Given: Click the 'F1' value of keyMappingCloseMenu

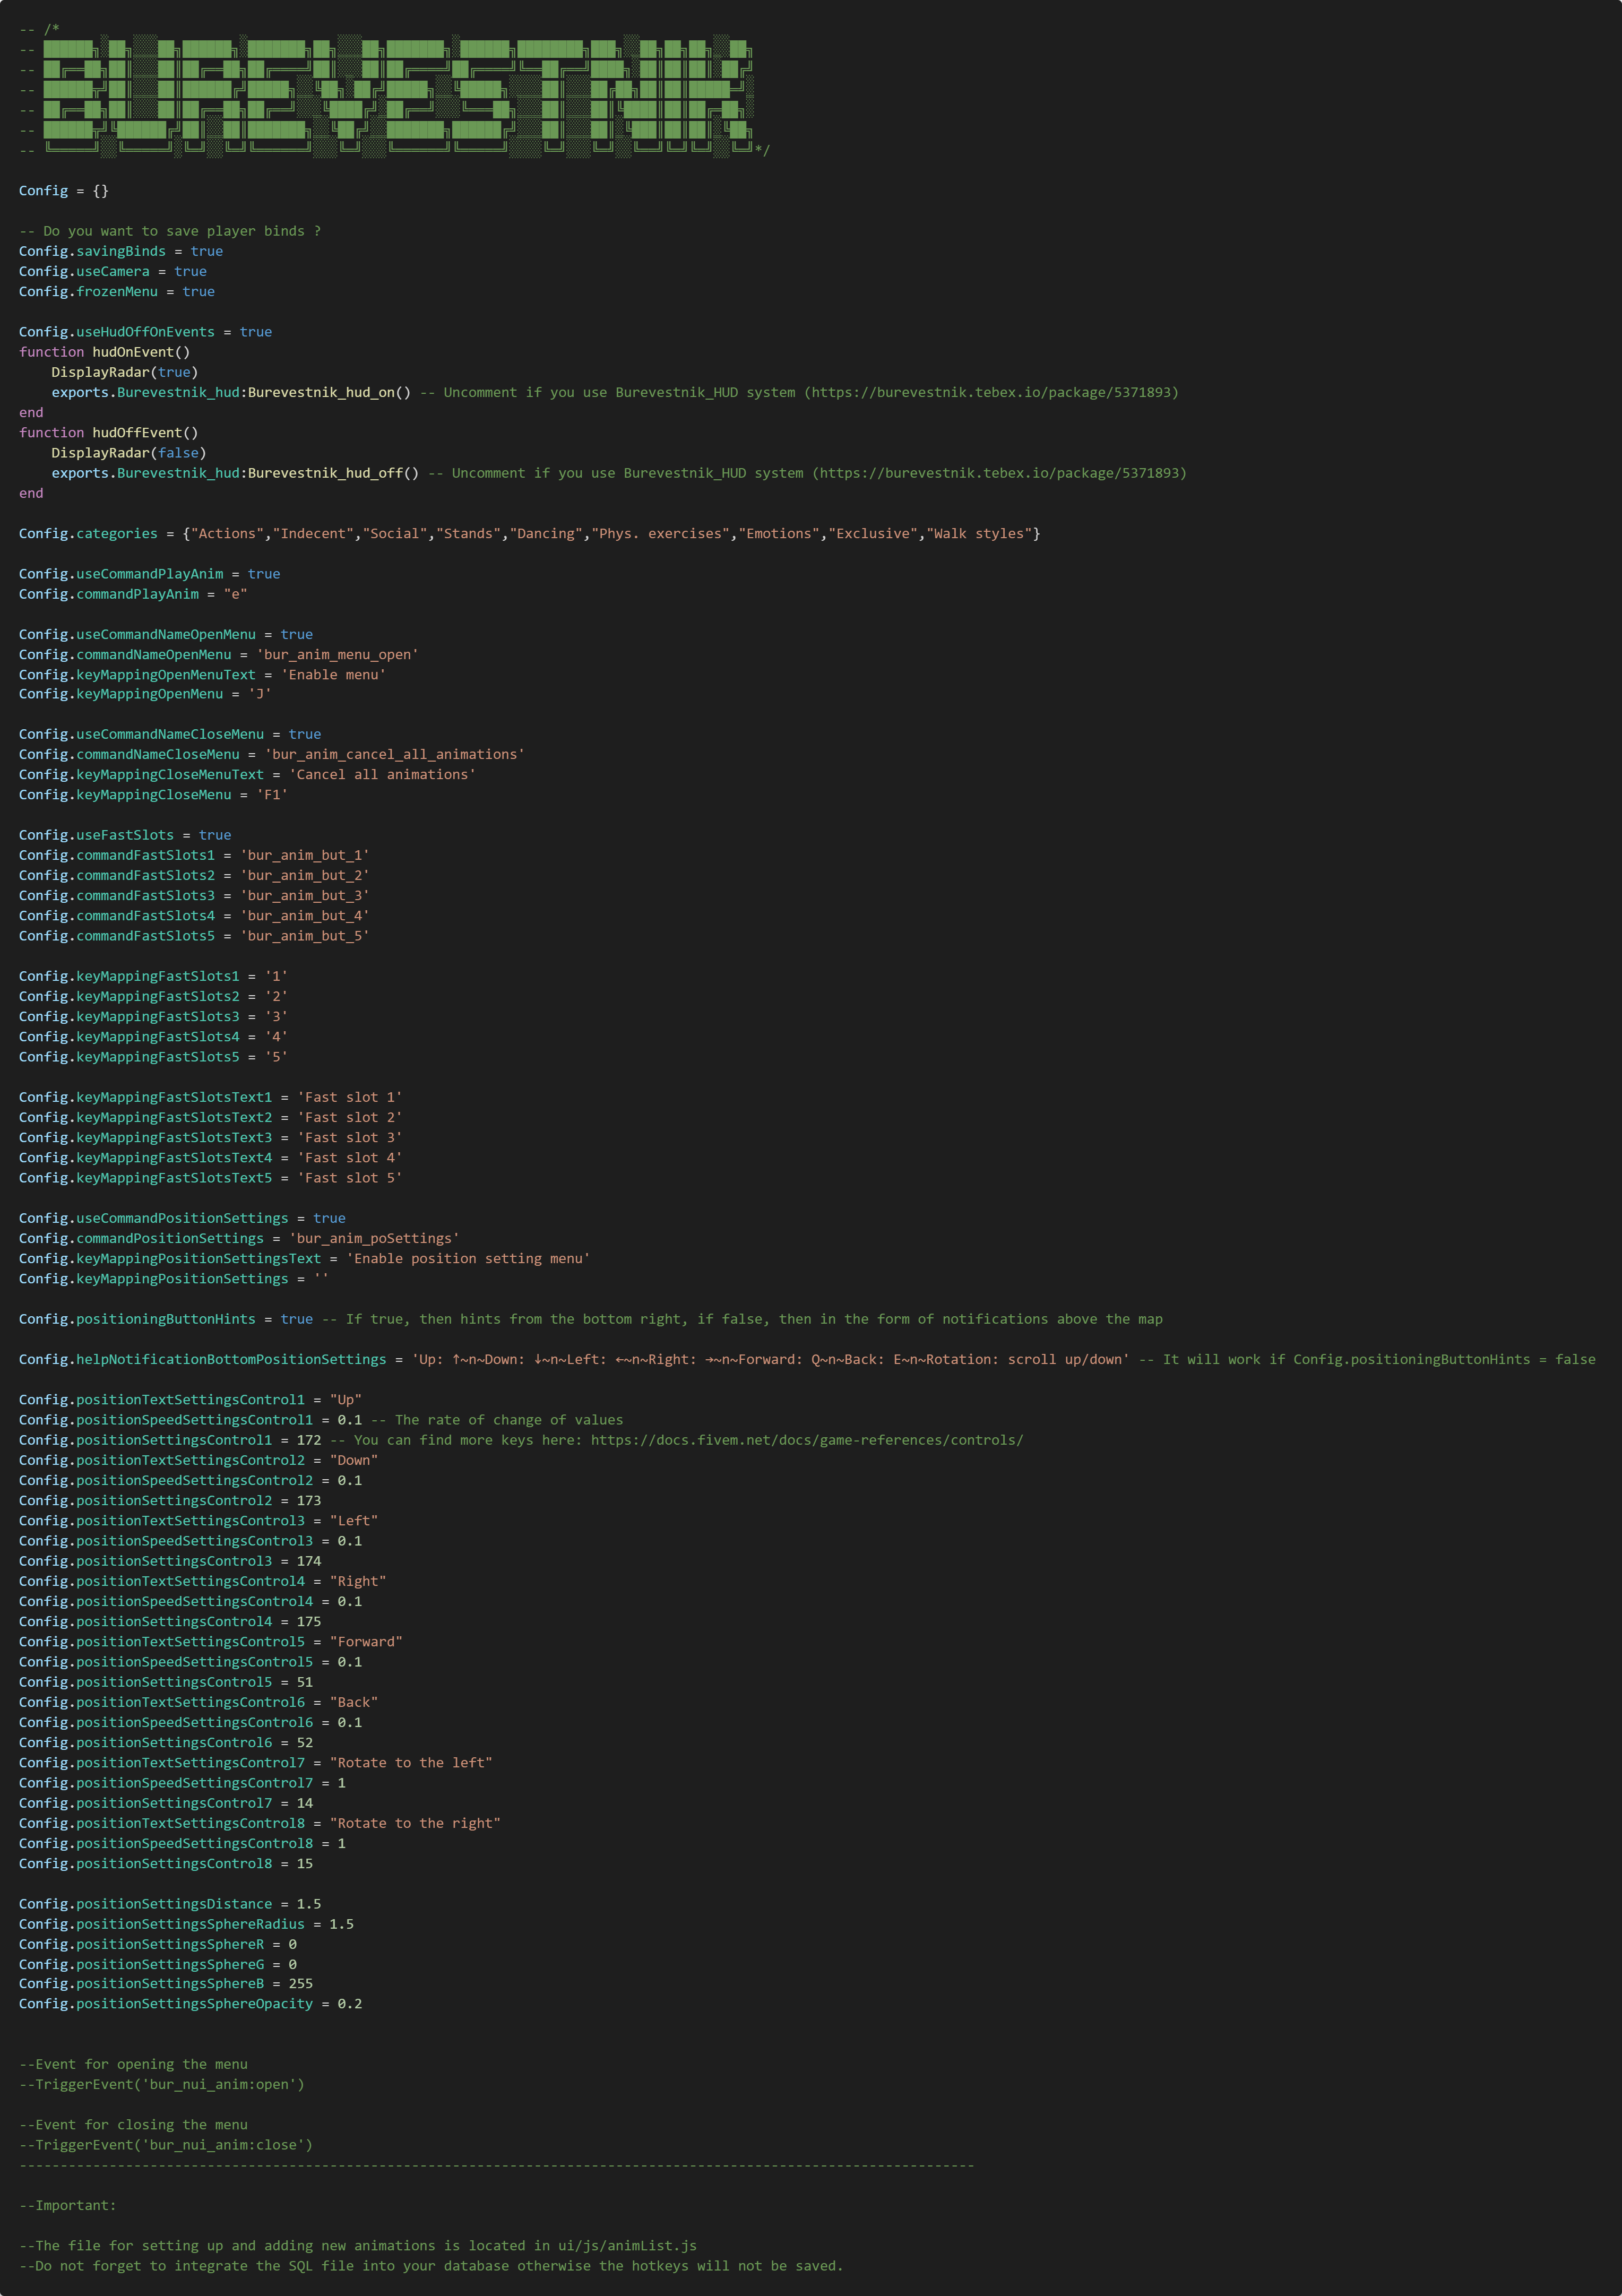Looking at the screenshot, I should click(x=272, y=795).
